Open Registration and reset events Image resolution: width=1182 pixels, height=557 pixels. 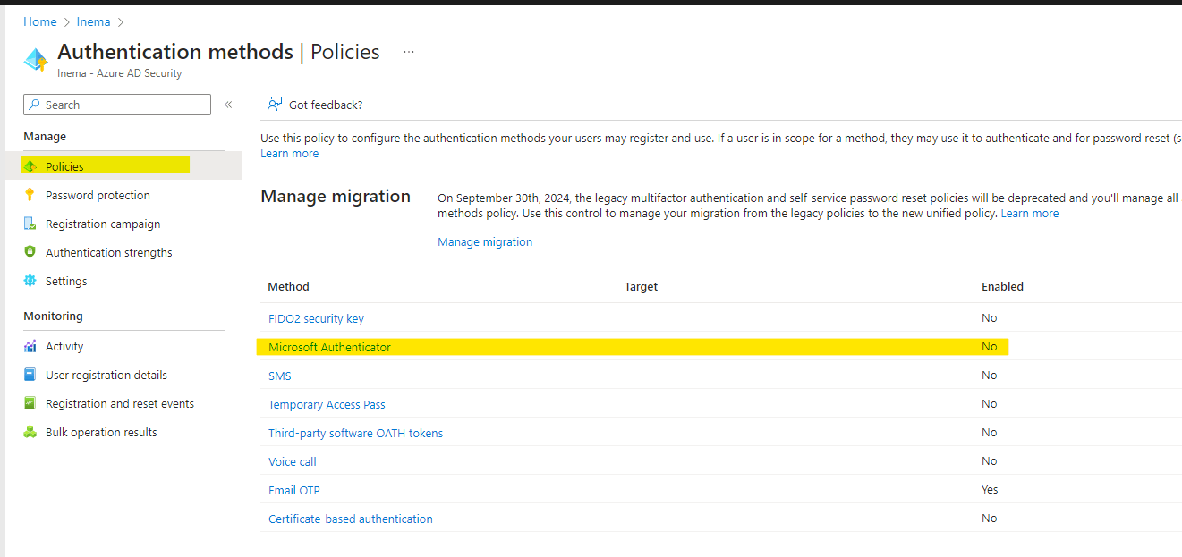(120, 403)
